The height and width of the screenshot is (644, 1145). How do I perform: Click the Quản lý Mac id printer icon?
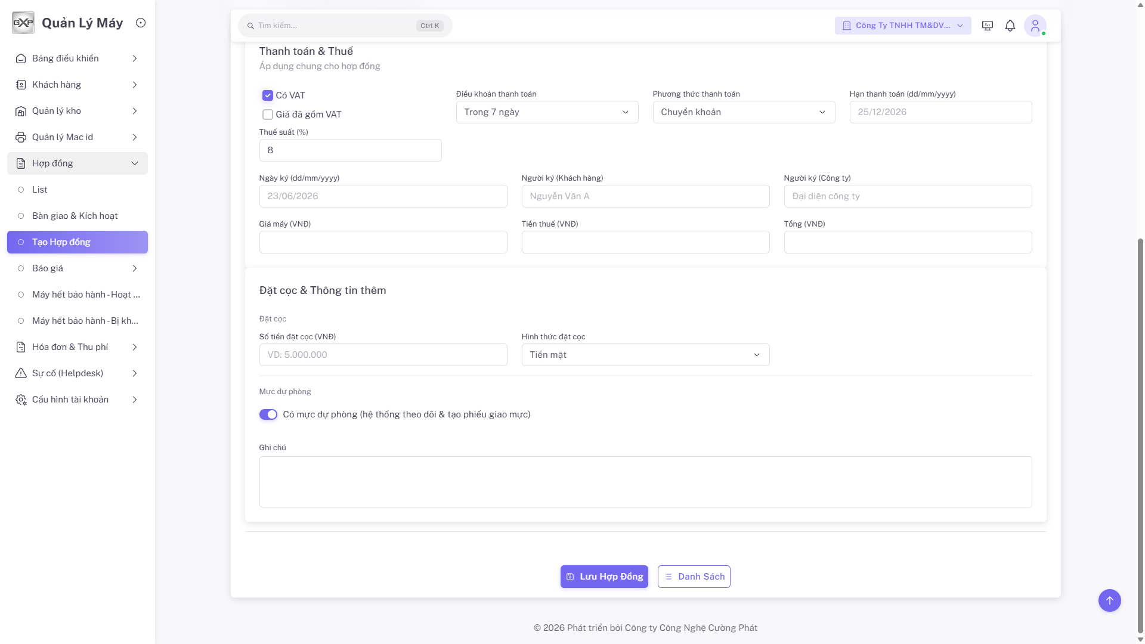(x=21, y=137)
